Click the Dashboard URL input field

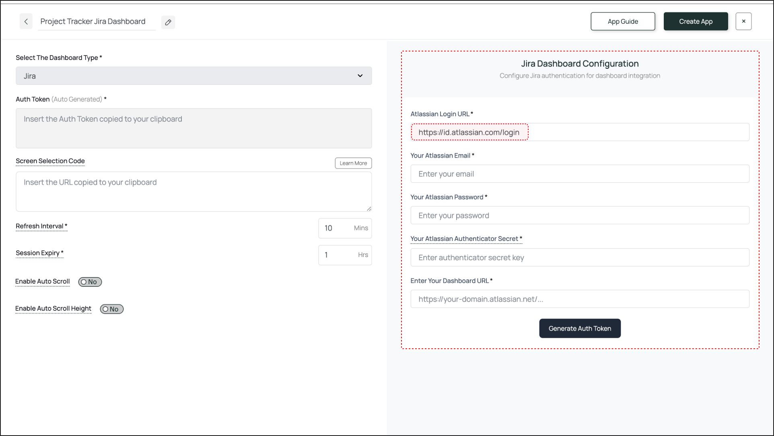579,299
